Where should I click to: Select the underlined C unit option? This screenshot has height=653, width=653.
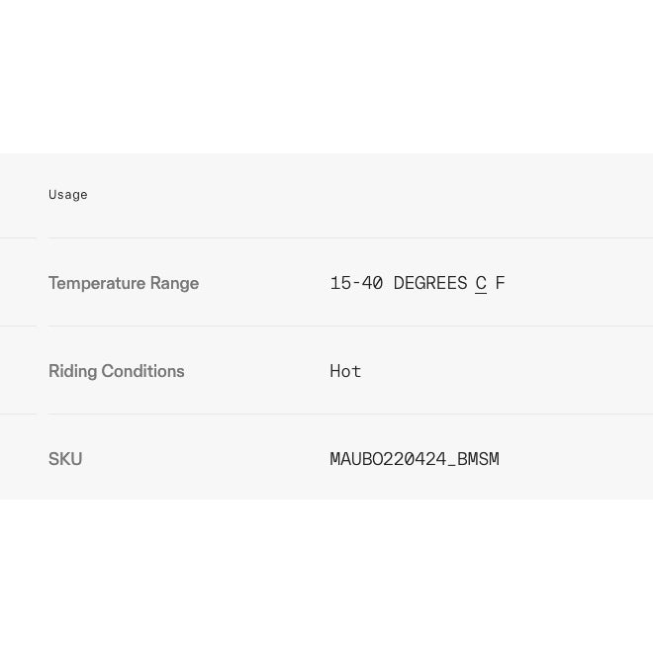(x=481, y=283)
